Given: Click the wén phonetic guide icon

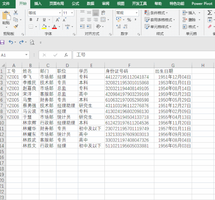Looking at the screenshot, I should tap(68, 27).
